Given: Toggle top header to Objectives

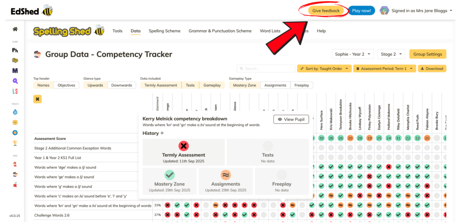Looking at the screenshot, I should (66, 85).
